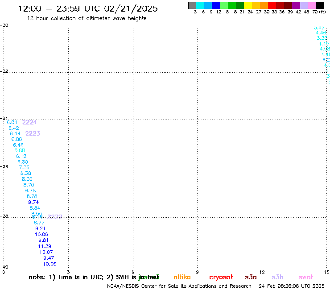This screenshot has width=330, height=290.
Task: Click the wave height value '10.07'
Action: coord(46,253)
